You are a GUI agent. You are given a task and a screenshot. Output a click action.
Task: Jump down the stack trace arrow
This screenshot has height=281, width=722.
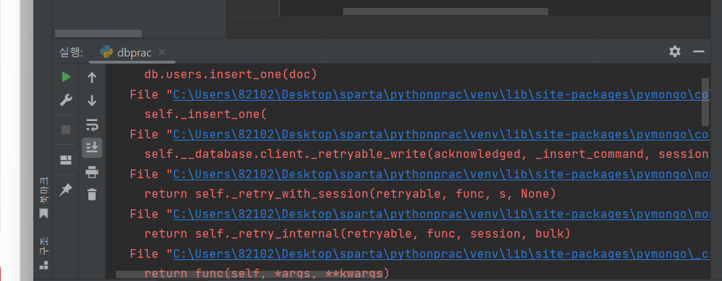(x=92, y=101)
